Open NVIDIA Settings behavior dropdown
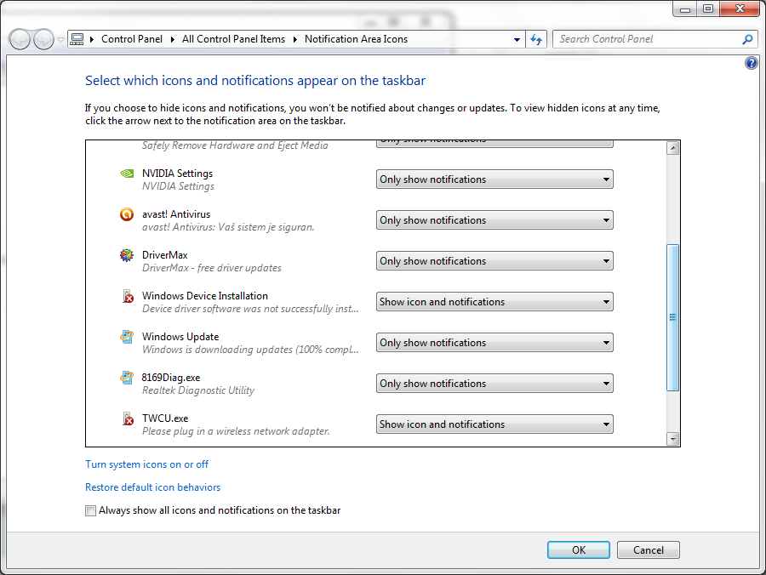Image resolution: width=766 pixels, height=575 pixels. tap(494, 179)
